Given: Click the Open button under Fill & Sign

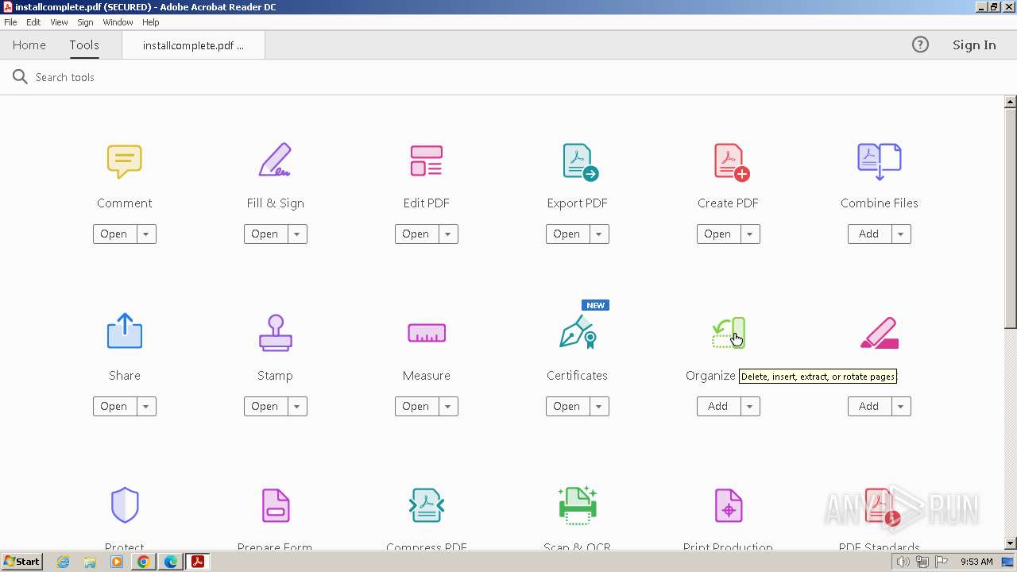Looking at the screenshot, I should 265,234.
